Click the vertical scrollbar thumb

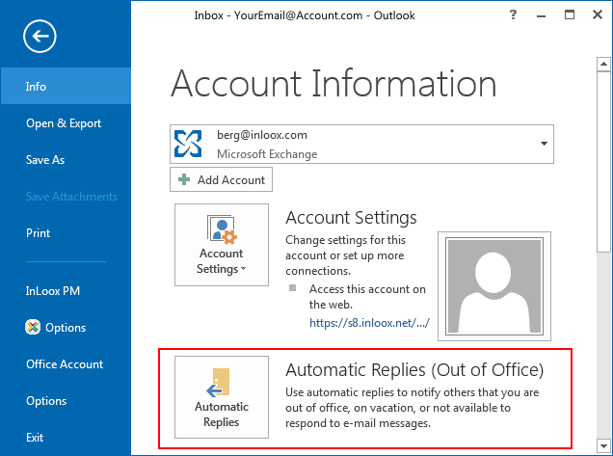pos(603,162)
